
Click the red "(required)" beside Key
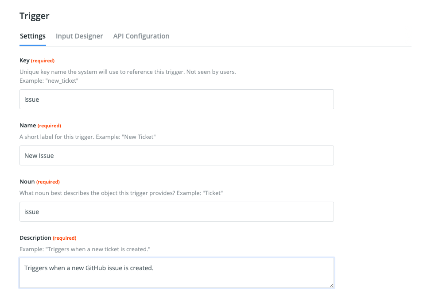tap(43, 61)
